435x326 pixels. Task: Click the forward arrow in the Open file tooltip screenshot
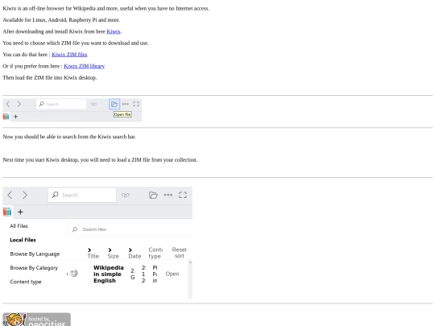[x=19, y=104]
